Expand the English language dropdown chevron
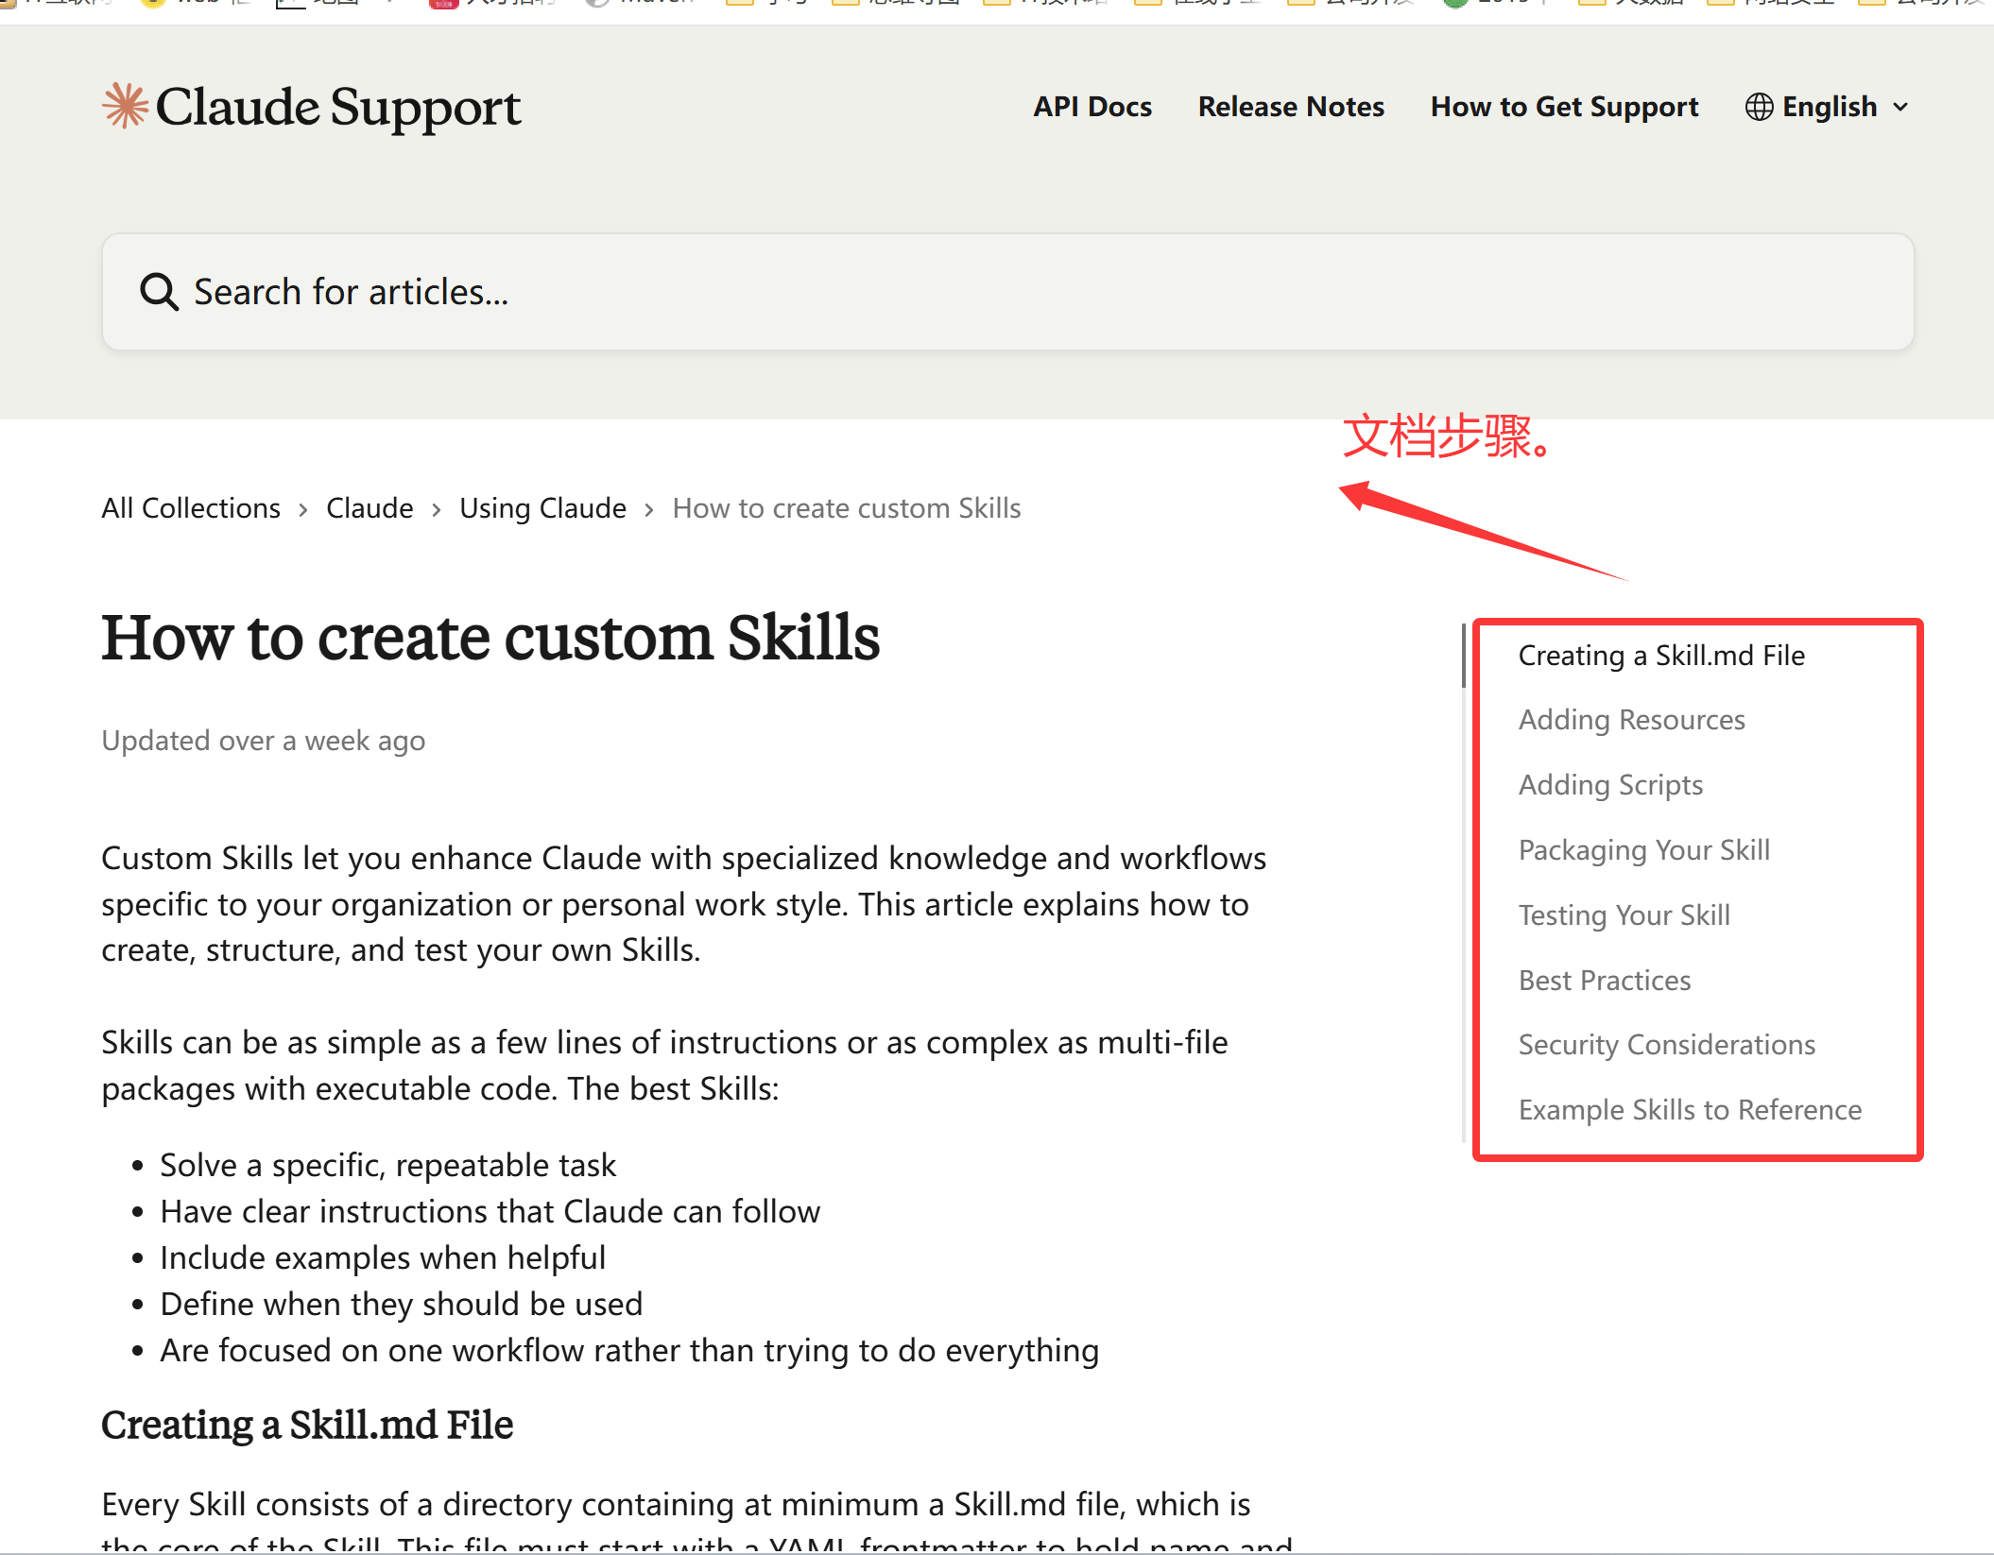This screenshot has width=1994, height=1555. tap(1901, 108)
